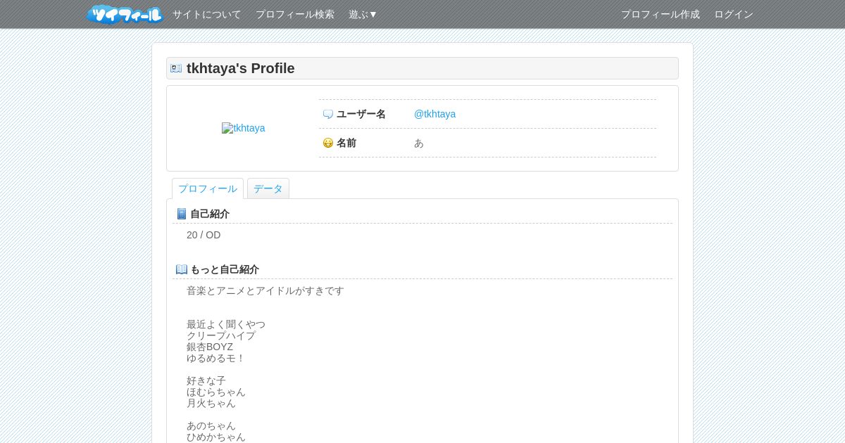Open the プロフィール作成 link

tap(661, 14)
